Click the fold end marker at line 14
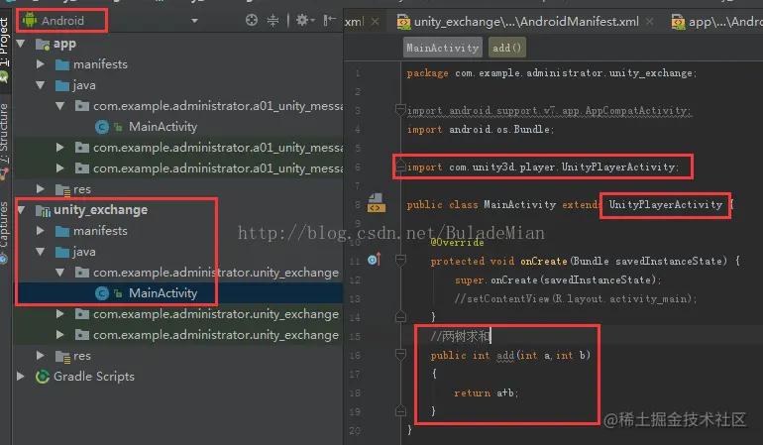The image size is (763, 445). (x=400, y=317)
